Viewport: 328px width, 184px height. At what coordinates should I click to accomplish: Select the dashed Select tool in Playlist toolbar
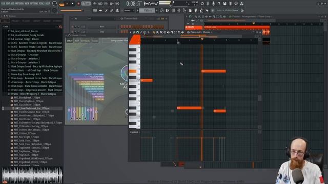pyautogui.click(x=217, y=17)
